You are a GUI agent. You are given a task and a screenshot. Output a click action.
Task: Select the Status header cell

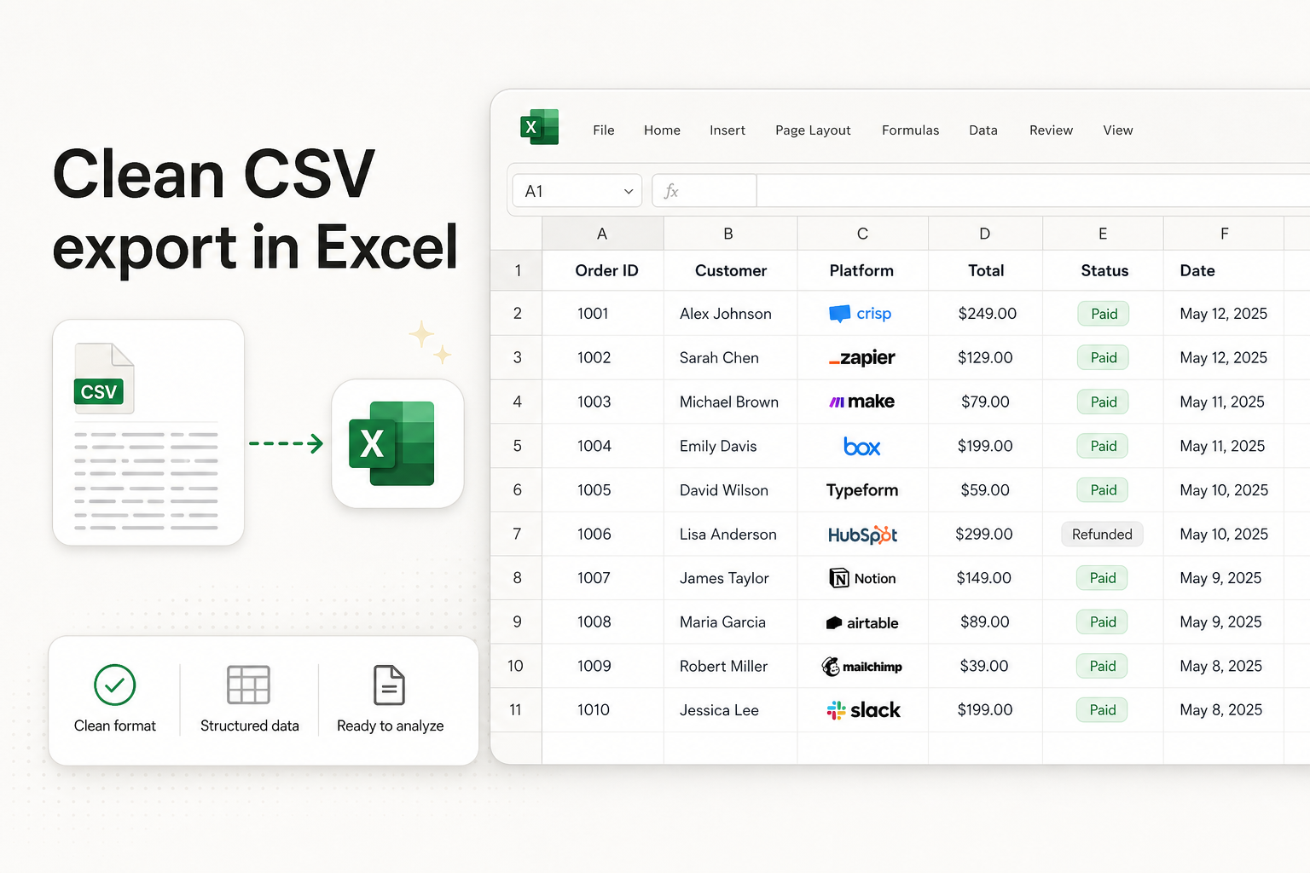[x=1103, y=271]
